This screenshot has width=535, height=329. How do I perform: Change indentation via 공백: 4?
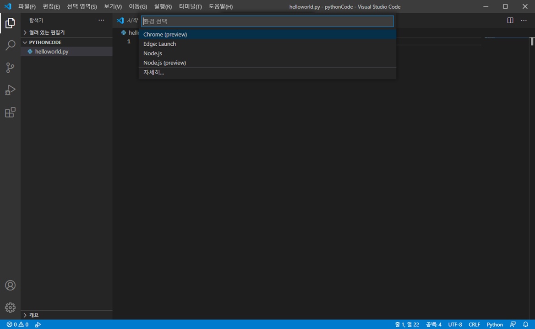pyautogui.click(x=433, y=324)
